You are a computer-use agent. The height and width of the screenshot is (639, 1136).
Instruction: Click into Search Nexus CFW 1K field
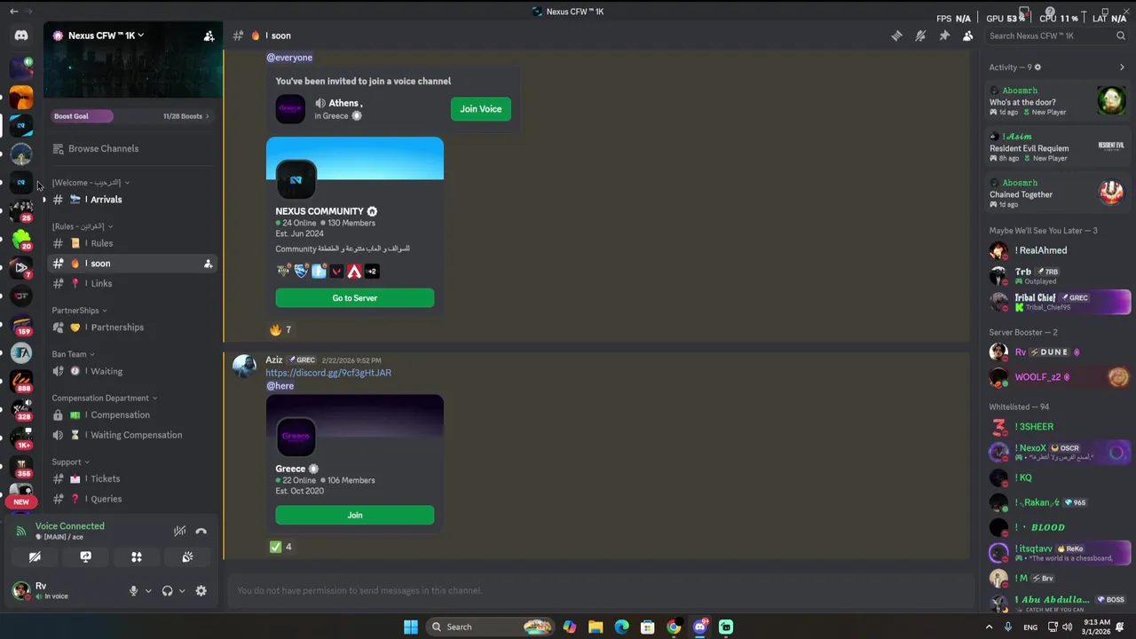[x=1056, y=35]
